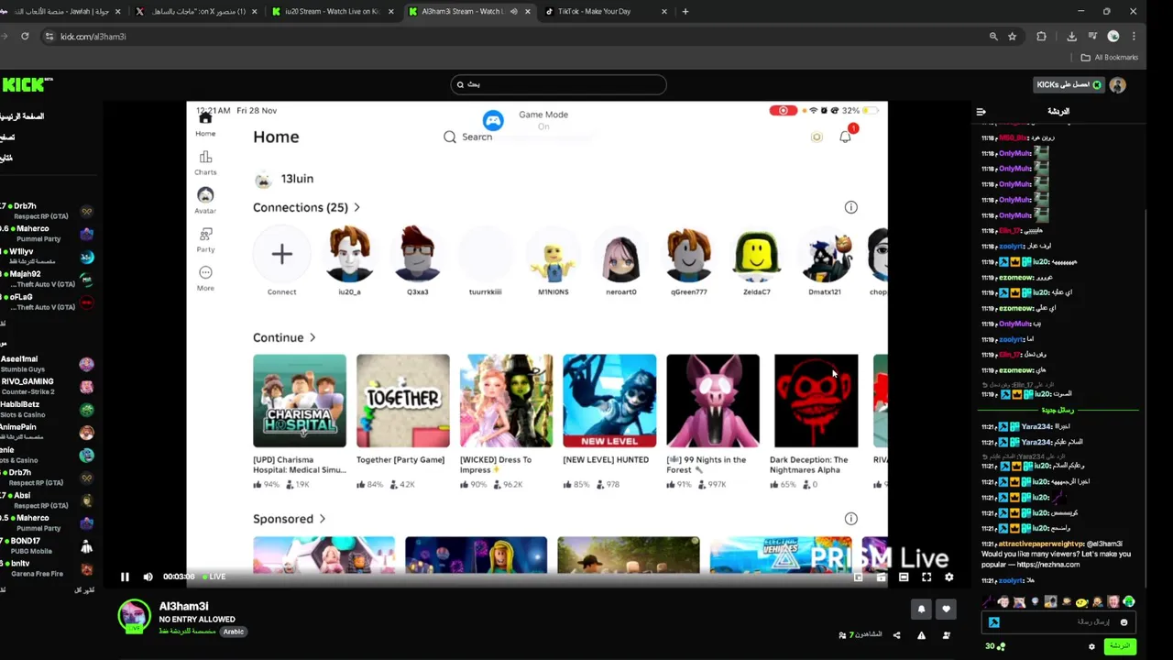The height and width of the screenshot is (660, 1173).
Task: Open Together [Party Game] thumbnail
Action: point(403,401)
